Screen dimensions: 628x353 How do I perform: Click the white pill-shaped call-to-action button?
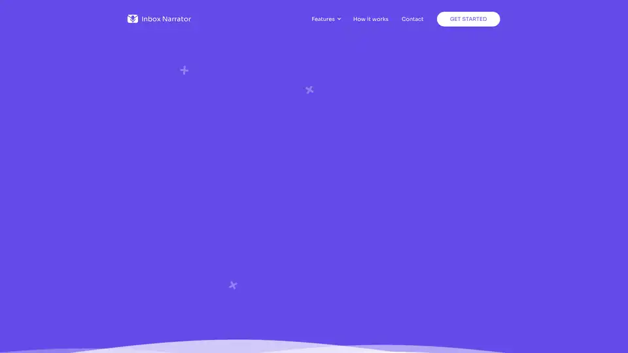[x=468, y=19]
